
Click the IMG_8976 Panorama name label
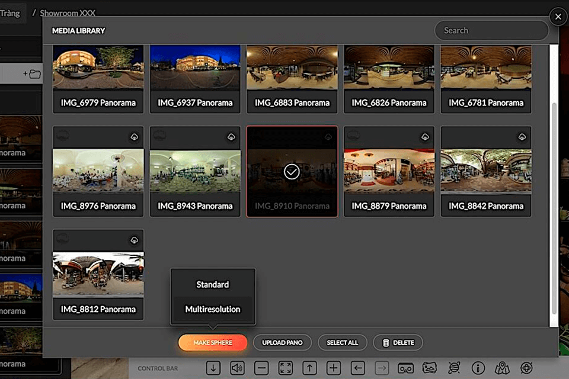point(98,206)
